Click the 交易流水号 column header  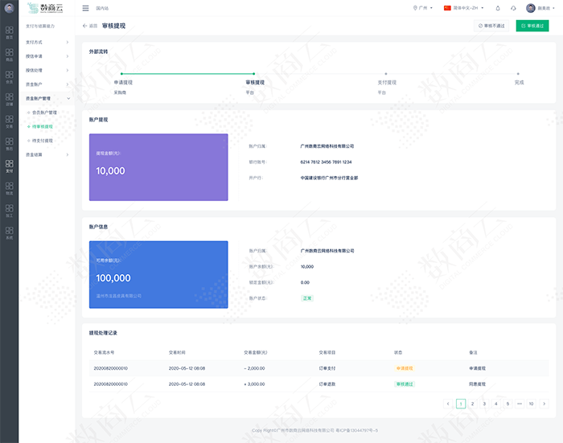coord(104,352)
